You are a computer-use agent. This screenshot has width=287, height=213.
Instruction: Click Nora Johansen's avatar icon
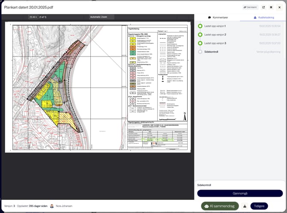pos(52,206)
